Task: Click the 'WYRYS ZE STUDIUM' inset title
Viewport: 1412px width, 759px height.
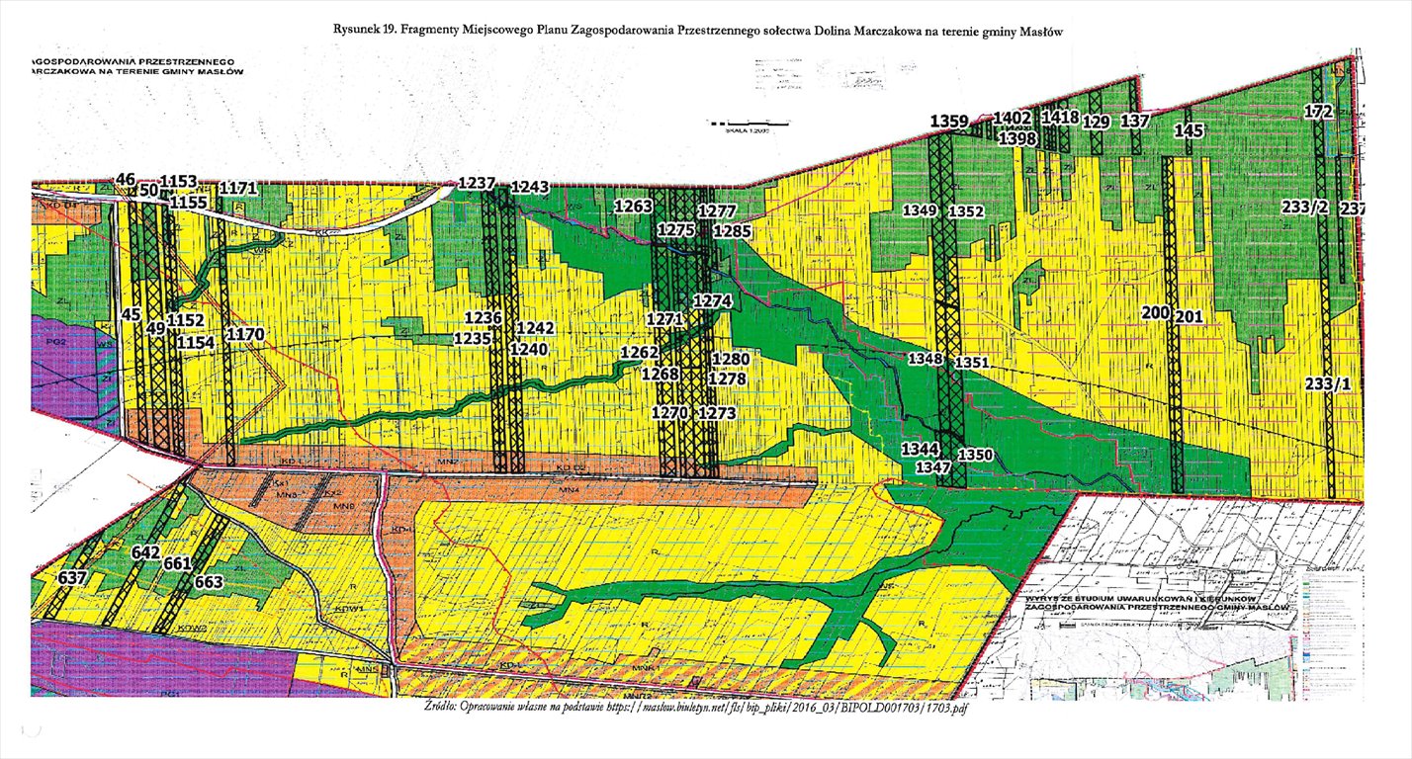Action: click(x=1155, y=603)
